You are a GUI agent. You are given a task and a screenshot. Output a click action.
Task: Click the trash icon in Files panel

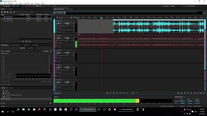coord(14,12)
